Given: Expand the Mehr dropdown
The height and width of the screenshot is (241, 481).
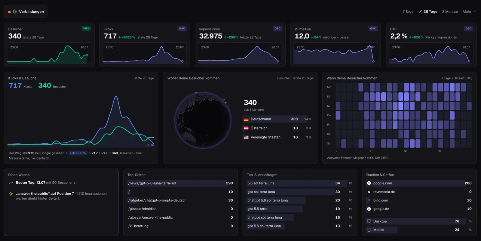Looking at the screenshot, I should pos(469,12).
